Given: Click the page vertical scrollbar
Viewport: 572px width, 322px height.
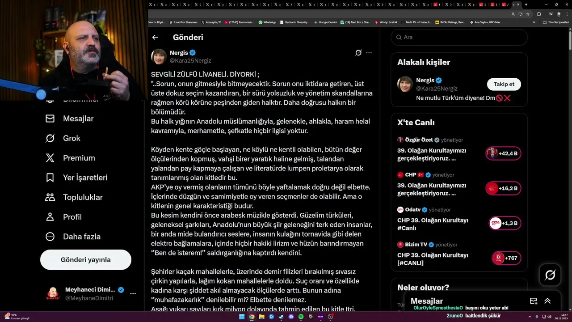Looking at the screenshot, I should coord(570,40).
